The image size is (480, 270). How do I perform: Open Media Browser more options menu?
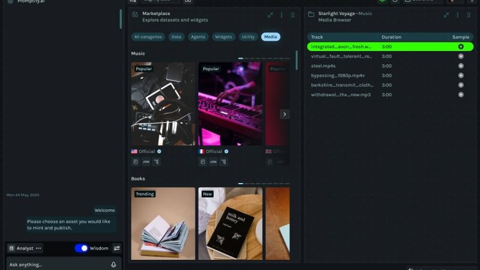[x=458, y=15]
